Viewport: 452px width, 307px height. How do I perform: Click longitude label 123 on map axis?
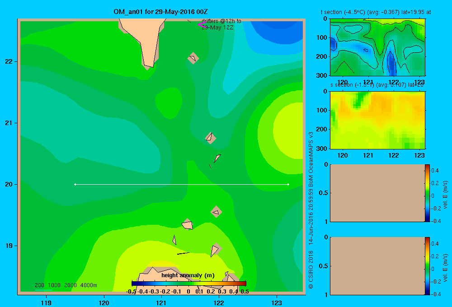277,302
